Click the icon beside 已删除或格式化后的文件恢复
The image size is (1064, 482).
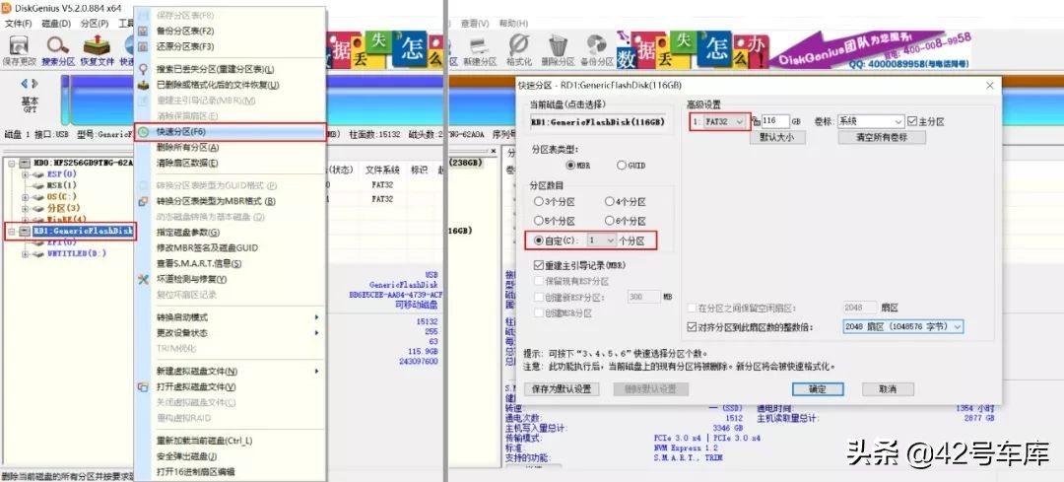click(143, 85)
